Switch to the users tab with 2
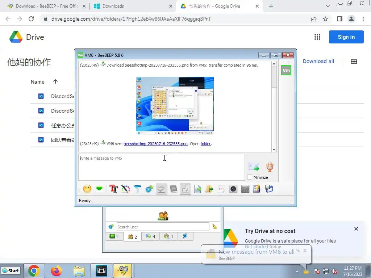 pos(132,236)
